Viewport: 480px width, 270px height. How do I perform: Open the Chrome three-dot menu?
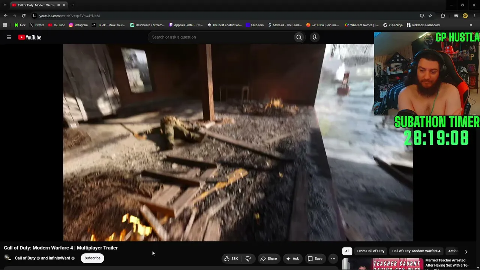[474, 16]
